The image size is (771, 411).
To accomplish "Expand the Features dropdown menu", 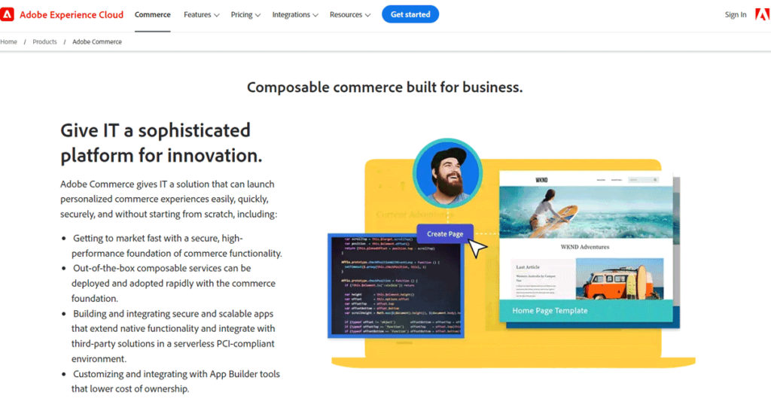I will click(x=202, y=15).
